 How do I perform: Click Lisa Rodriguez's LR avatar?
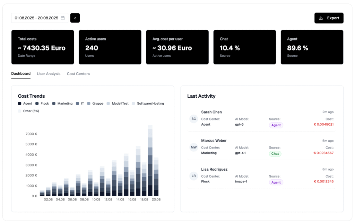193,176
